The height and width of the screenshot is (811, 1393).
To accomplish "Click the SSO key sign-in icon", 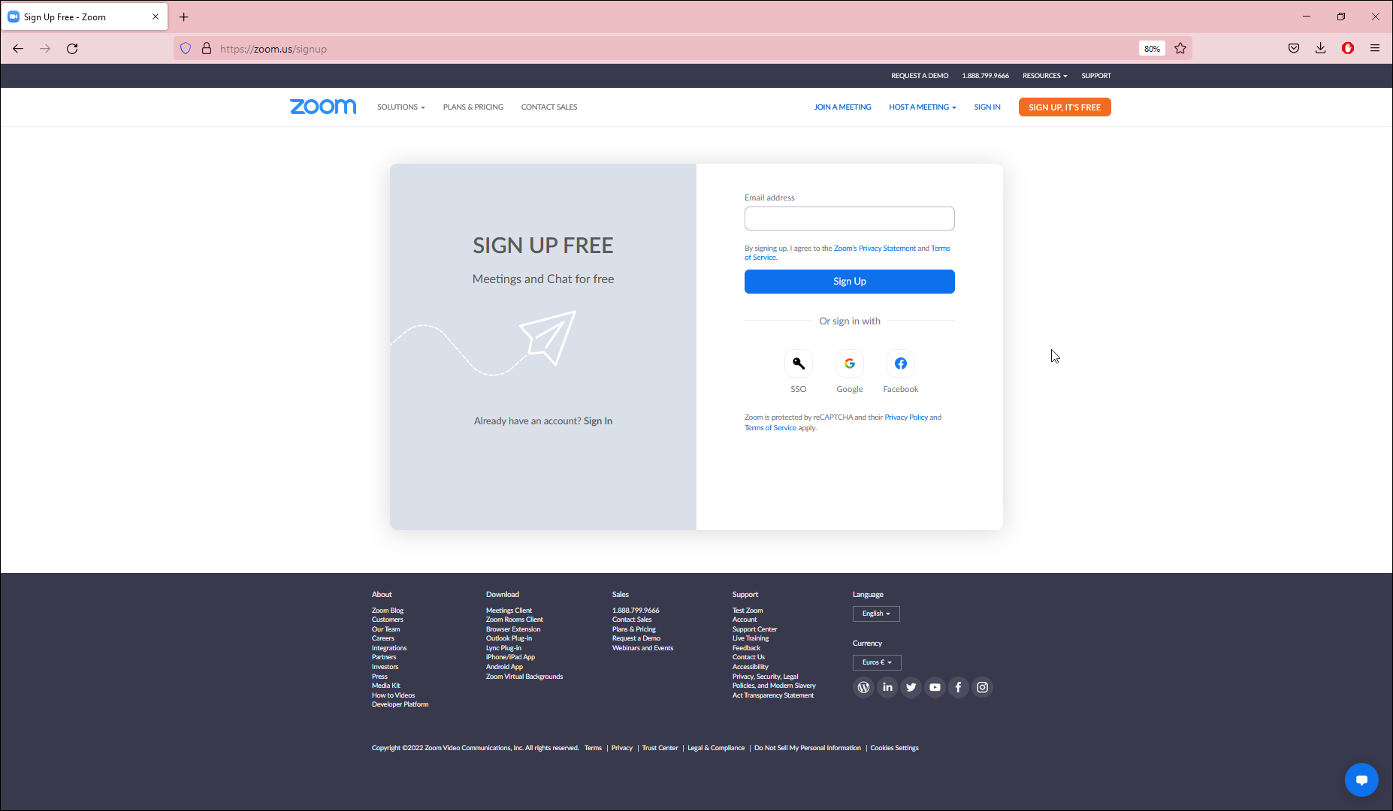I will click(x=798, y=364).
